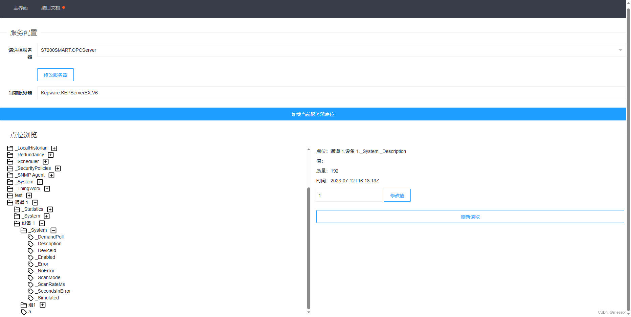Click the 修改服务器 button

(x=55, y=74)
